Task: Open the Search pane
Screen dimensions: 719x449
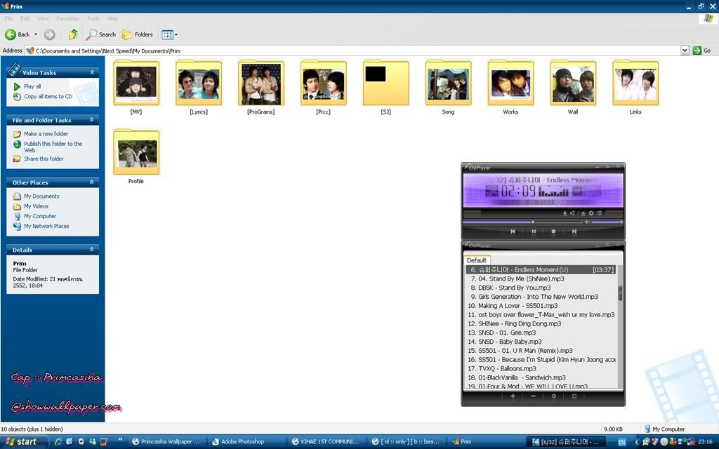Action: tap(101, 34)
